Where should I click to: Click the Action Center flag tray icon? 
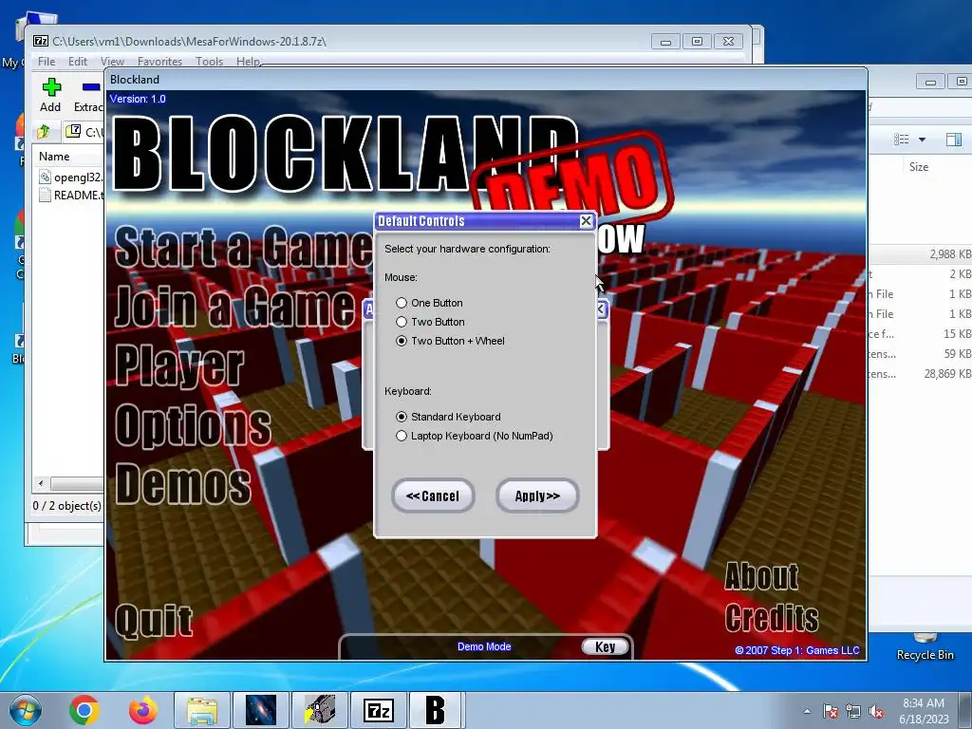[x=831, y=711]
